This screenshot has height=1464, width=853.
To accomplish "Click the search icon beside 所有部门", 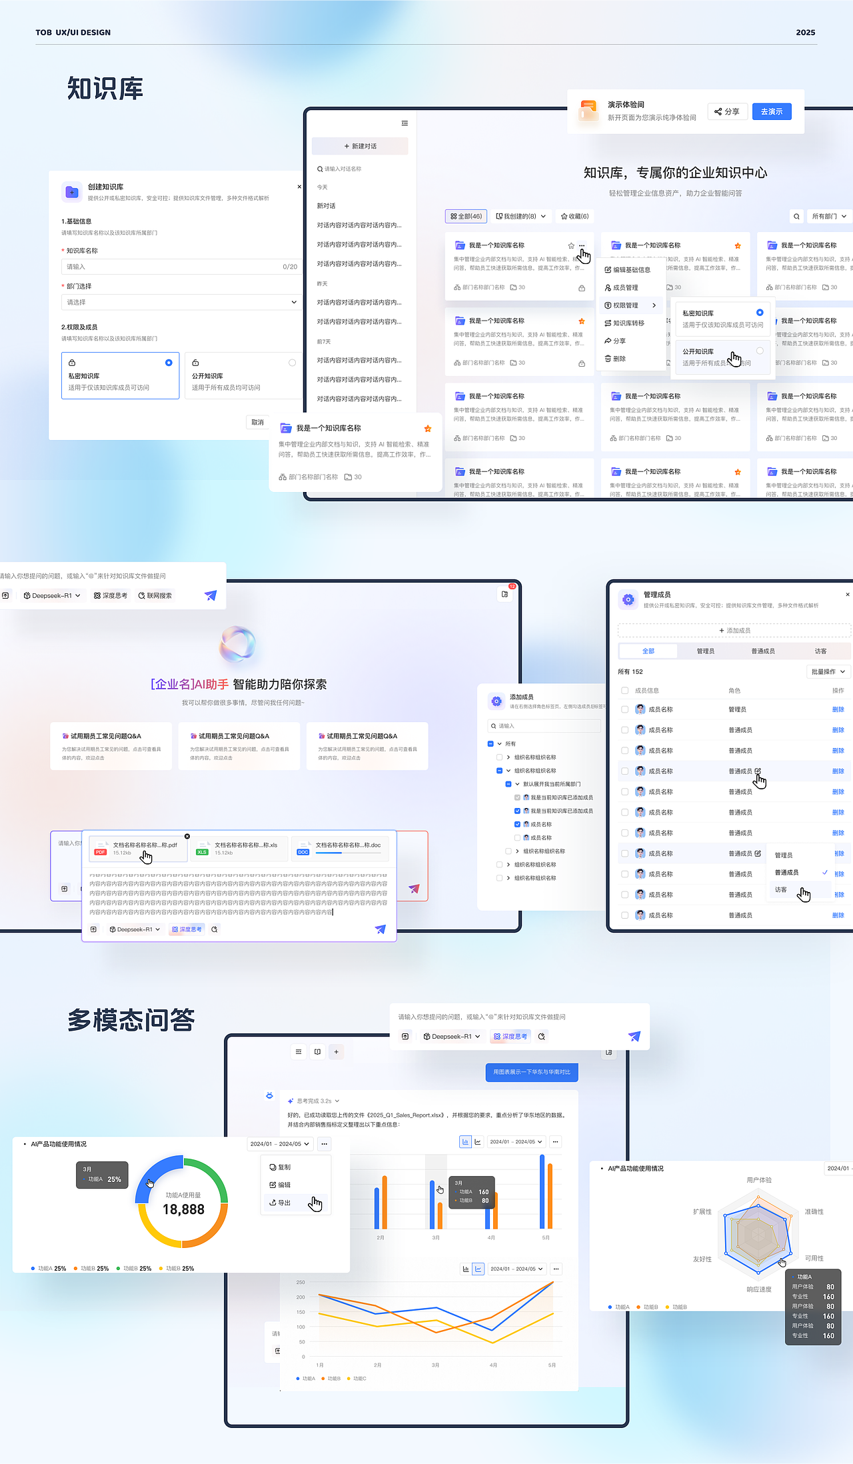I will 796,217.
